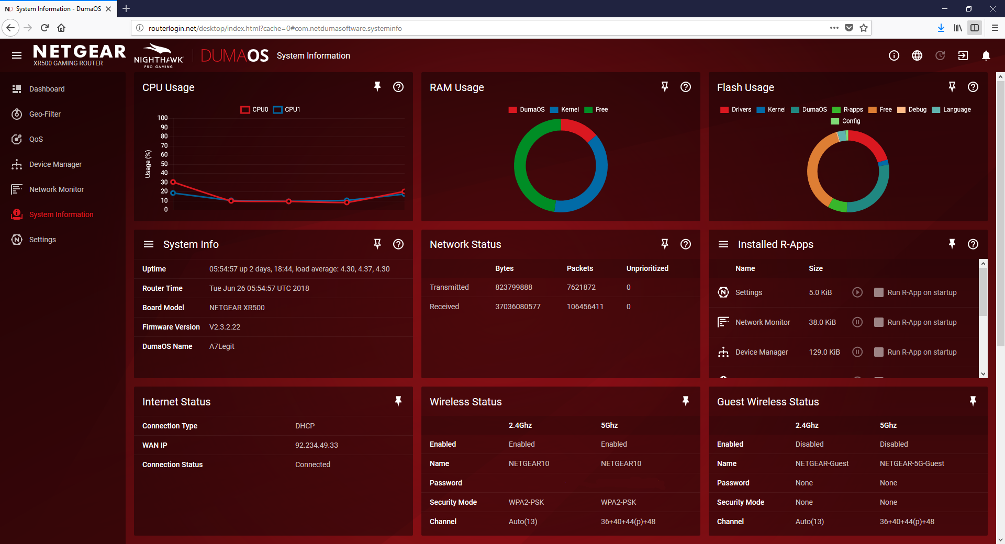
Task: Toggle DumaOS series in RAM legend
Action: pos(527,109)
